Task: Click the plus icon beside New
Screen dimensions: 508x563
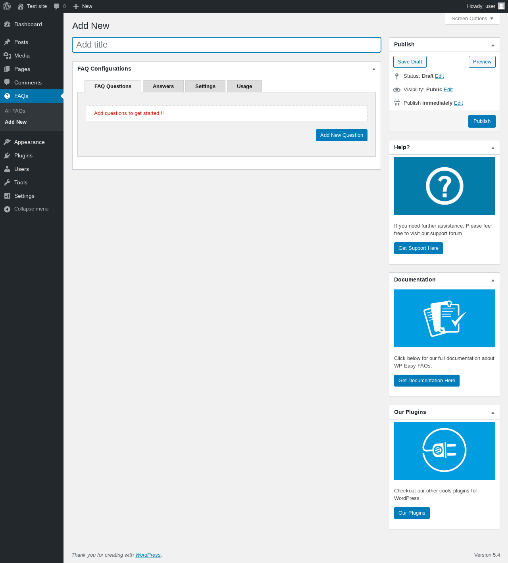Action: point(76,6)
